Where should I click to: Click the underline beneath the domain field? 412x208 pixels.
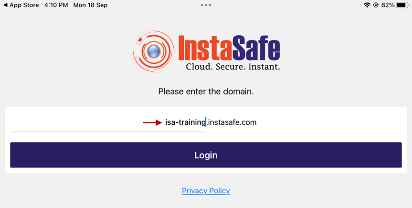click(108, 132)
